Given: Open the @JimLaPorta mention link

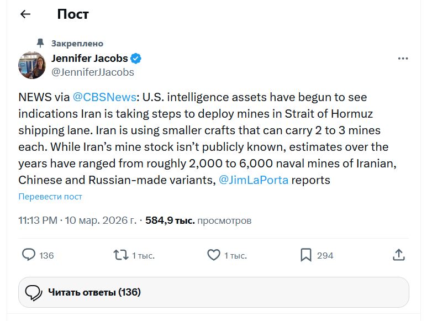Looking at the screenshot, I should click(x=253, y=180).
